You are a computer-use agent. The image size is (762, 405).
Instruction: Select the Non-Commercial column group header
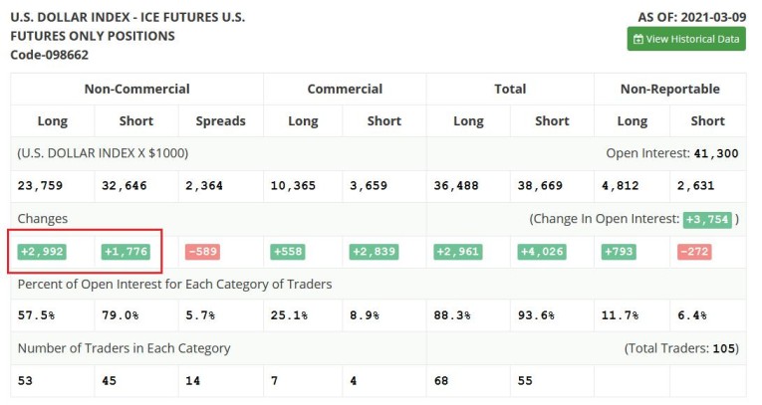136,89
